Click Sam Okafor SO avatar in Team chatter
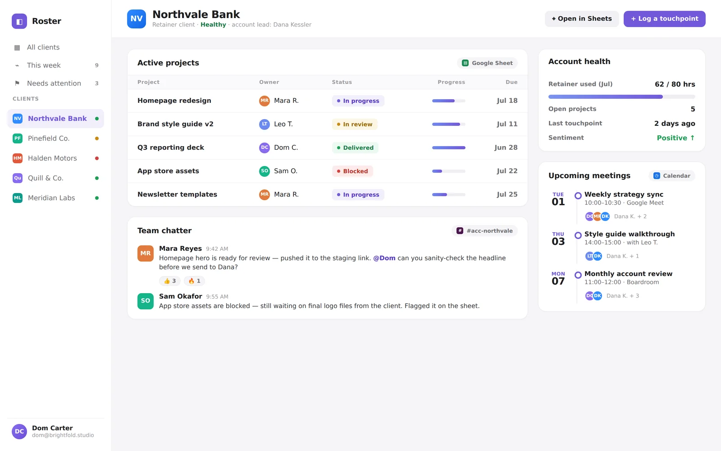This screenshot has width=721, height=451. click(146, 301)
